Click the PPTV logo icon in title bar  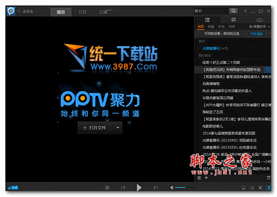click(11, 11)
